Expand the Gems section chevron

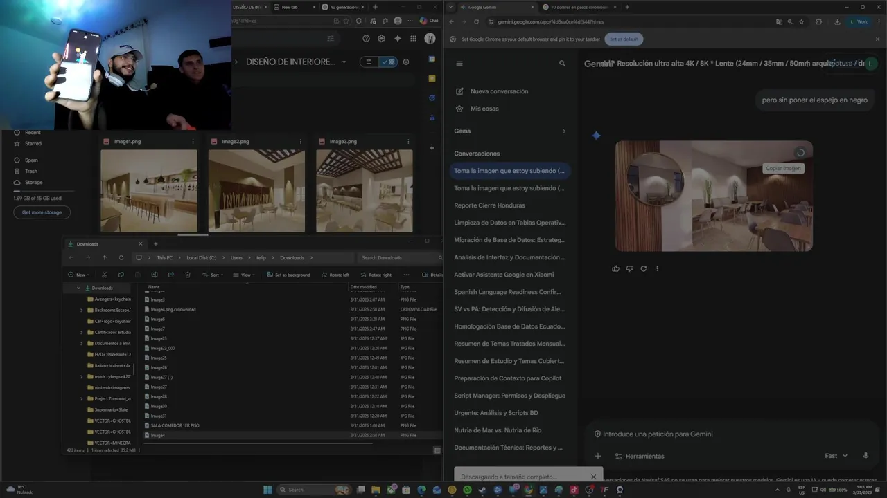click(563, 131)
